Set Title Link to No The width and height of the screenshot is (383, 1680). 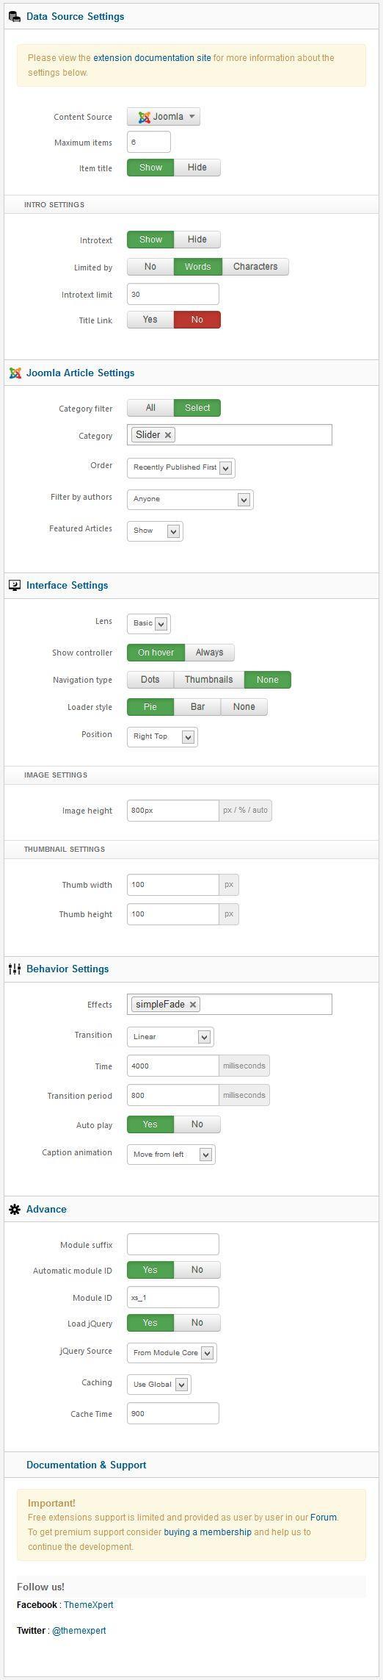click(197, 320)
